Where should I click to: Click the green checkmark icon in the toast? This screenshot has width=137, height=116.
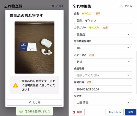coord(21,111)
